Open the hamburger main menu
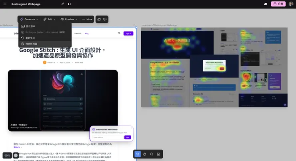 tap(5, 4)
